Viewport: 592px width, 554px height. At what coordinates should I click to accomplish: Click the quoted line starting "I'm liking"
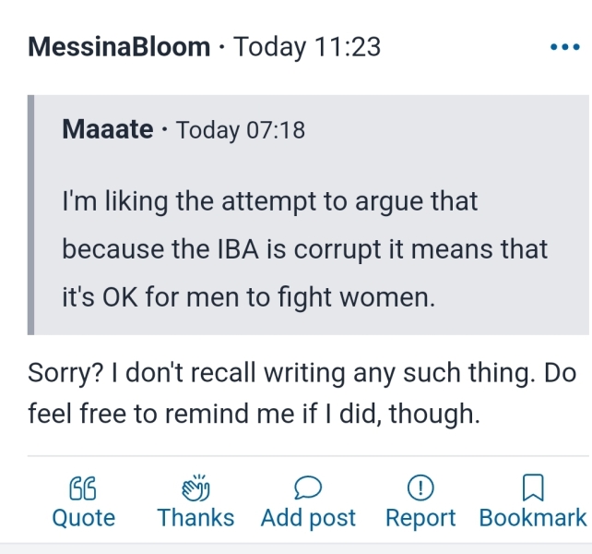point(270,201)
